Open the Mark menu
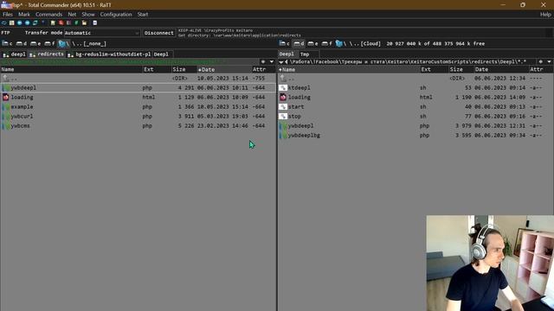The image size is (554, 311). (24, 15)
